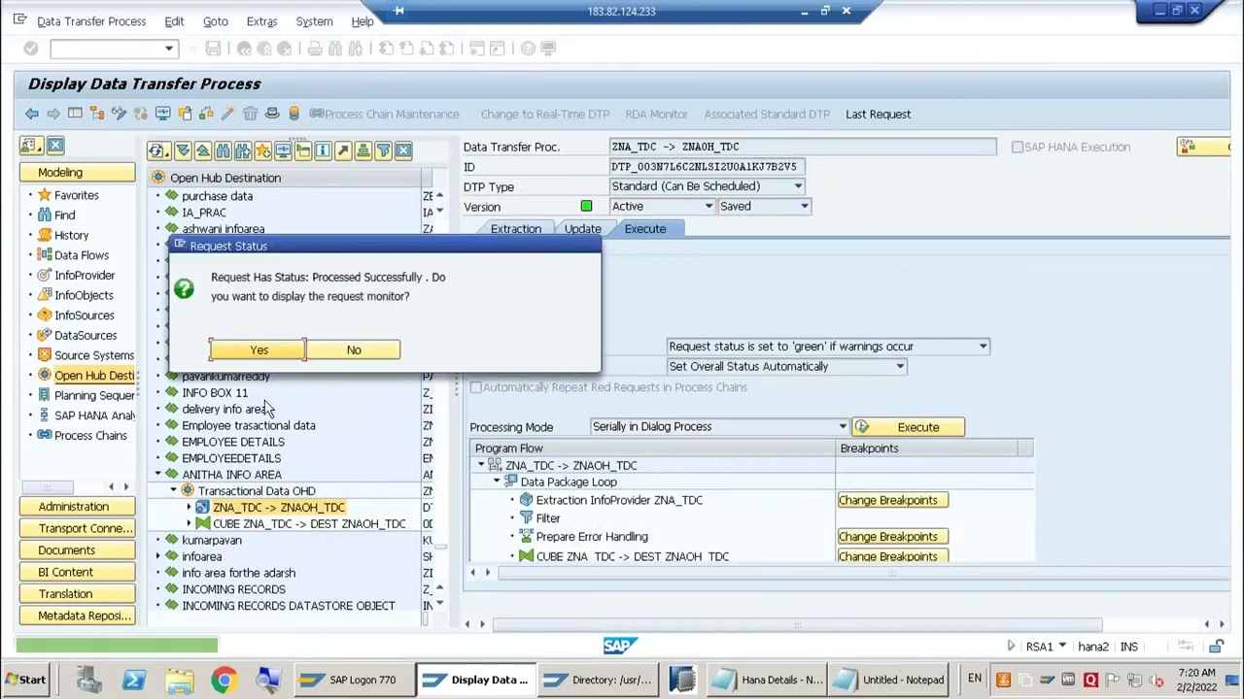Viewport: 1244px width, 699px height.
Task: Open the RSA1 status bar dropdown
Action: tap(1062, 647)
